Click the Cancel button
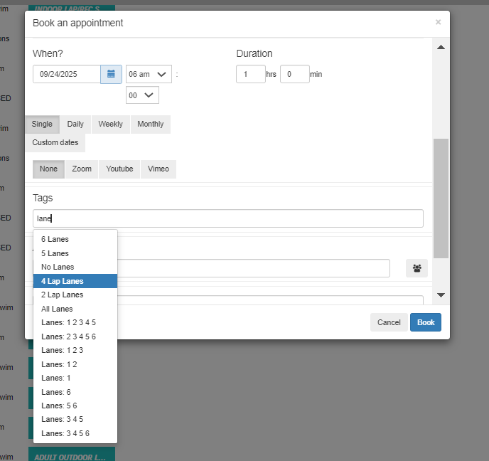489x461 pixels. pyautogui.click(x=389, y=322)
